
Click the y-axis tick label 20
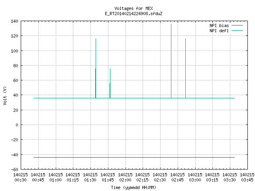pos(16,110)
